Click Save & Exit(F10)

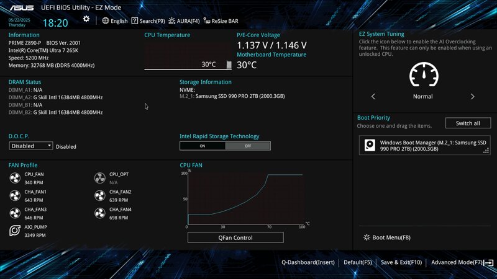pos(401,262)
